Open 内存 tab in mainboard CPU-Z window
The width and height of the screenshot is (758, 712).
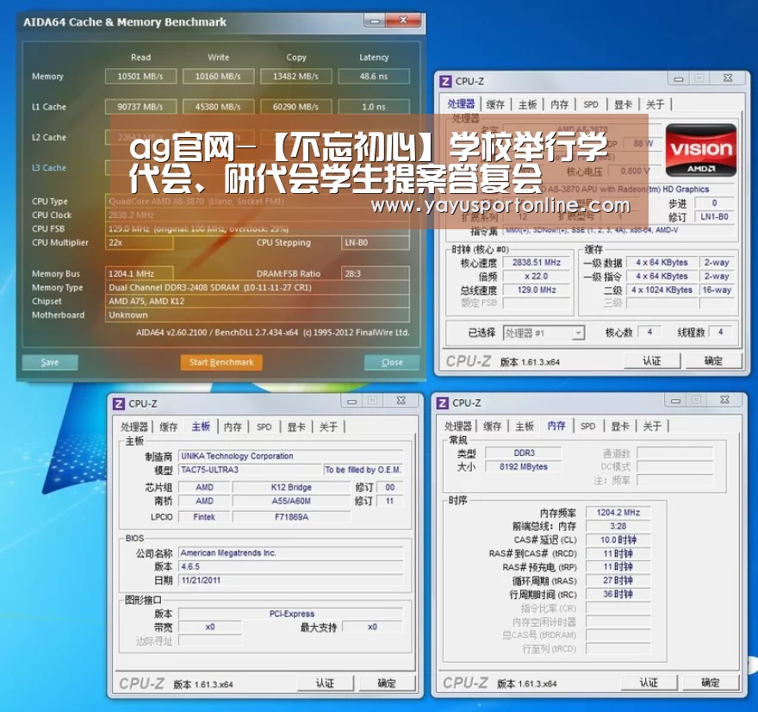pyautogui.click(x=233, y=427)
